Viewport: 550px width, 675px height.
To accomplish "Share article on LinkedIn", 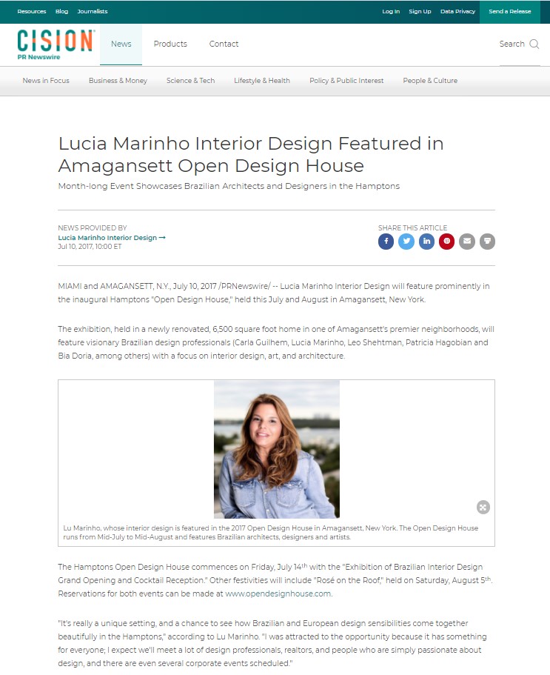I will coord(426,242).
